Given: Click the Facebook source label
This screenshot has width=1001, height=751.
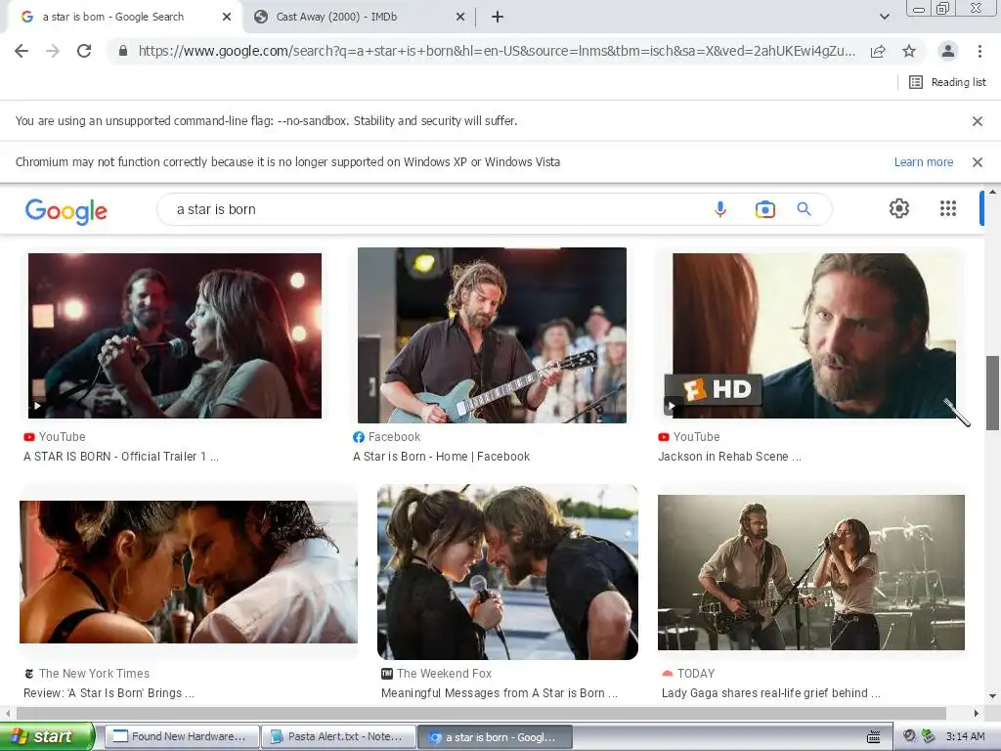Looking at the screenshot, I should (387, 437).
